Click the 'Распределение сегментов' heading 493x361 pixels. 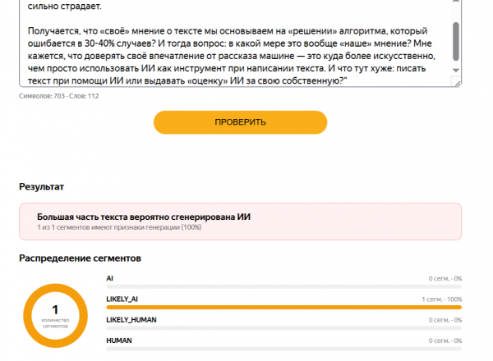coord(80,258)
